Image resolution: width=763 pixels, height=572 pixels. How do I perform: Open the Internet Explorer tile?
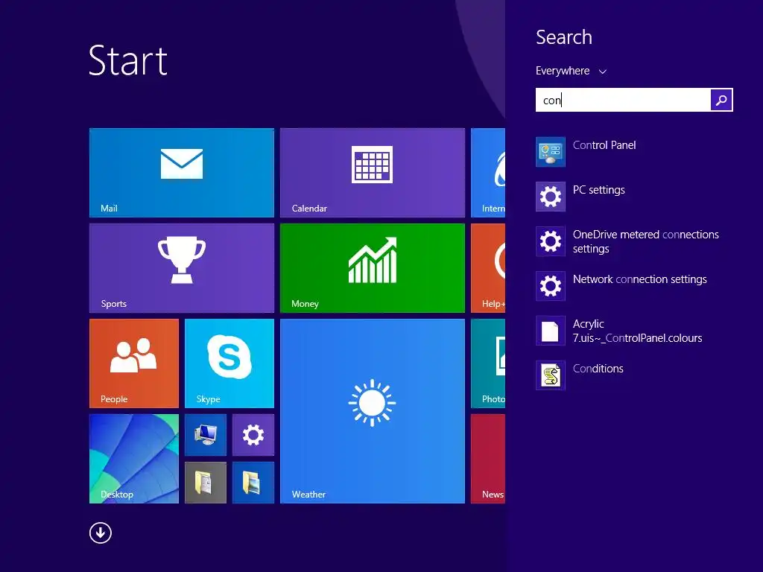tap(488, 173)
